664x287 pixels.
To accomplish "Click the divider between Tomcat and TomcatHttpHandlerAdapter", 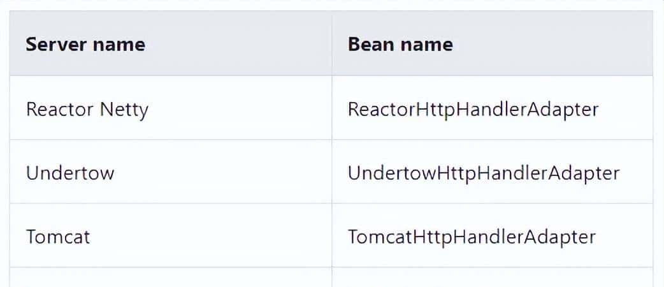I will [x=332, y=235].
